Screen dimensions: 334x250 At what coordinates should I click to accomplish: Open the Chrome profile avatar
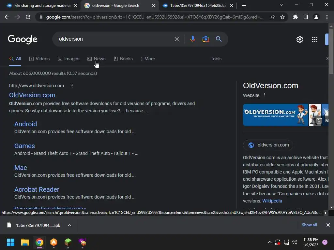click(316, 17)
